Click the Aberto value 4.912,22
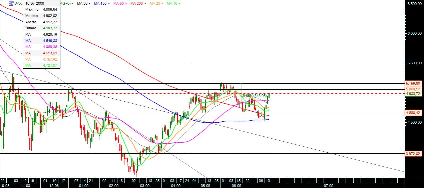The height and width of the screenshot is (188, 424). 50,22
